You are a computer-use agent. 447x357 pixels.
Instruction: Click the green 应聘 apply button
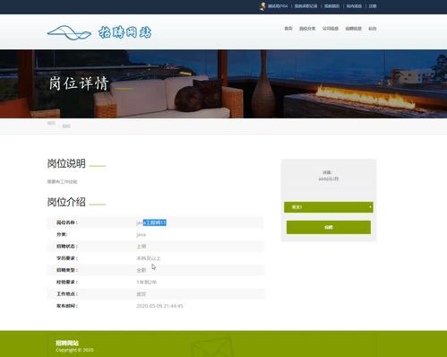click(x=329, y=227)
